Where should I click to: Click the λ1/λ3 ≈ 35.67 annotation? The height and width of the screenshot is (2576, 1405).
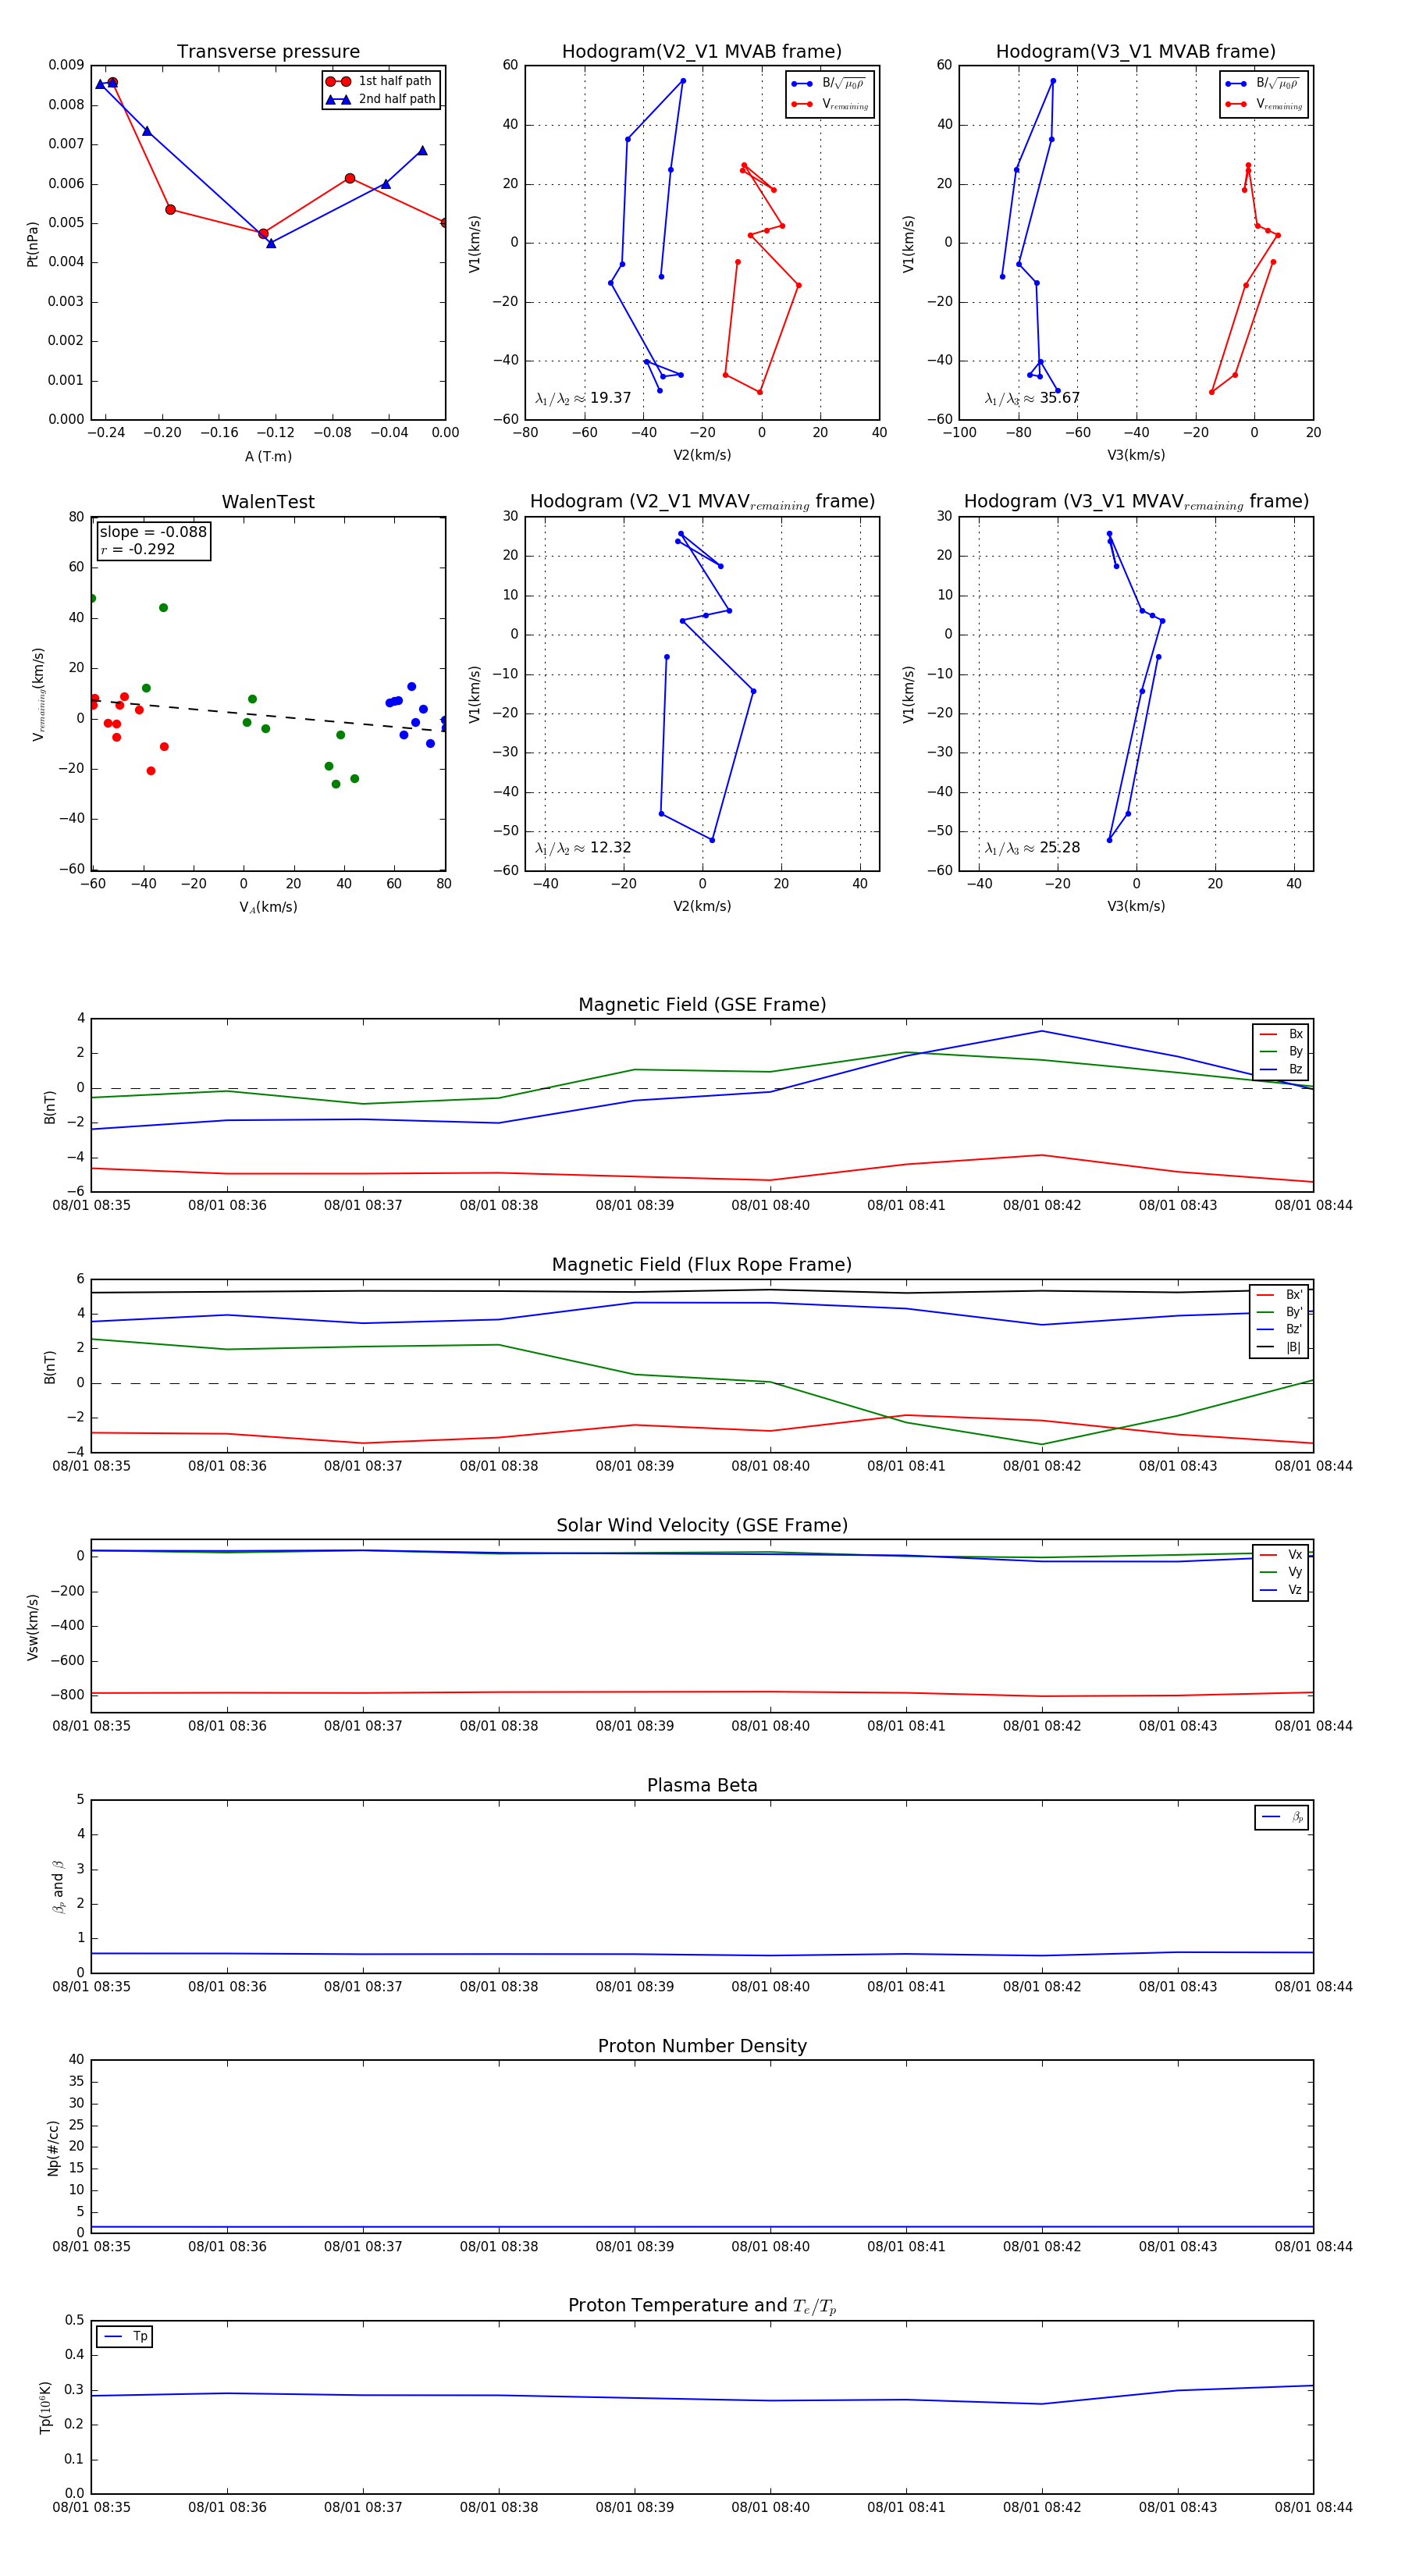[1032, 398]
